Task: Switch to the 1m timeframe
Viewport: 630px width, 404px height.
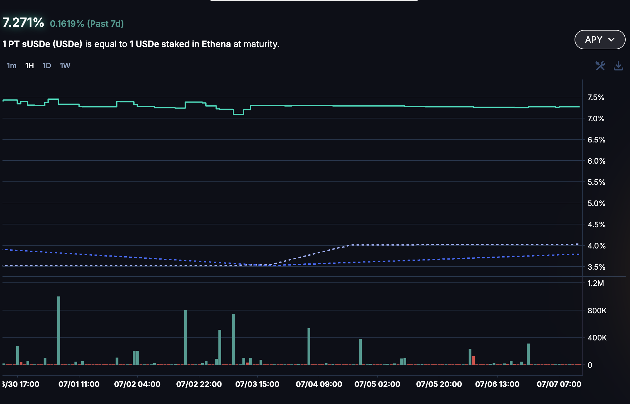Action: click(12, 65)
